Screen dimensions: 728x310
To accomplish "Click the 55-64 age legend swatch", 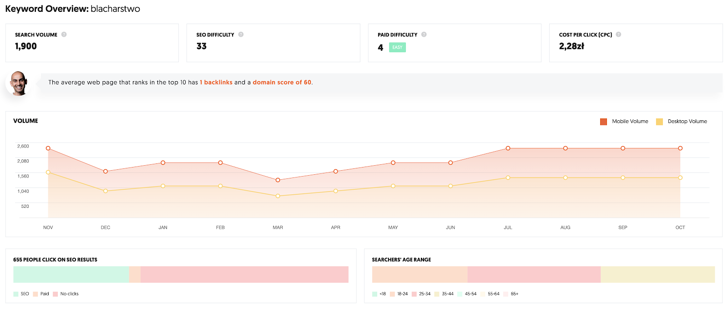I will pos(483,294).
